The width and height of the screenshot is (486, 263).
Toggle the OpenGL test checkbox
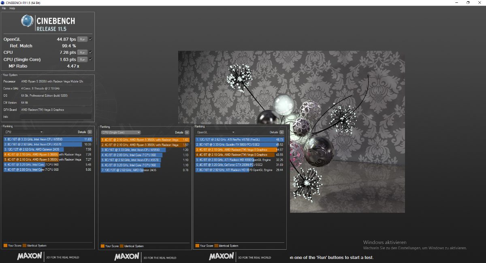click(x=91, y=39)
